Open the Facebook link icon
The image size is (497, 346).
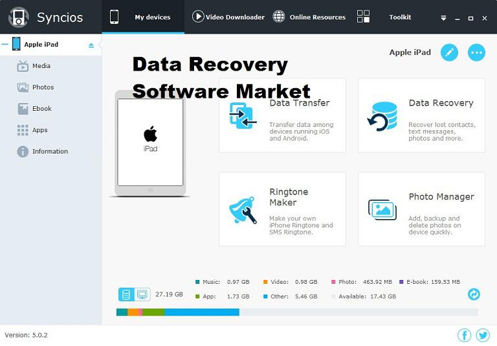[x=465, y=335]
